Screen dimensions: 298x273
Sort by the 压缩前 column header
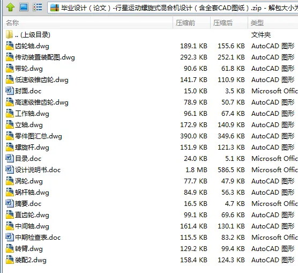(191, 23)
